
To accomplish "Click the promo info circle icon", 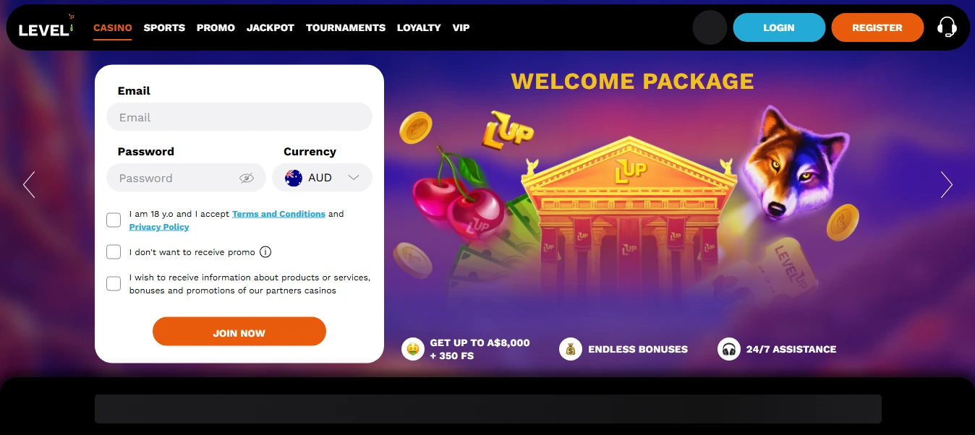I will [265, 252].
